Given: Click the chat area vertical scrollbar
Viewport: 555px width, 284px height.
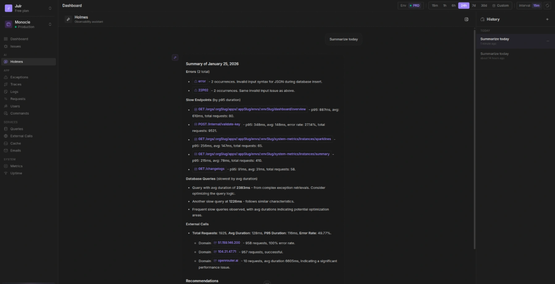Looking at the screenshot, I should pos(474,139).
